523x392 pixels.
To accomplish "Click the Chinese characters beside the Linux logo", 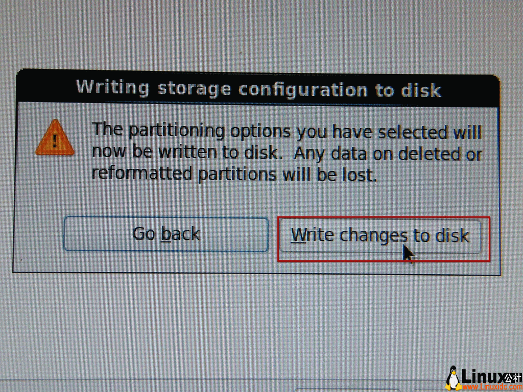I will coord(512,377).
